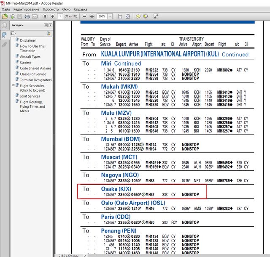Open the Disclaimer bookmark
Viewport: 270px width, 257px height.
click(28, 40)
